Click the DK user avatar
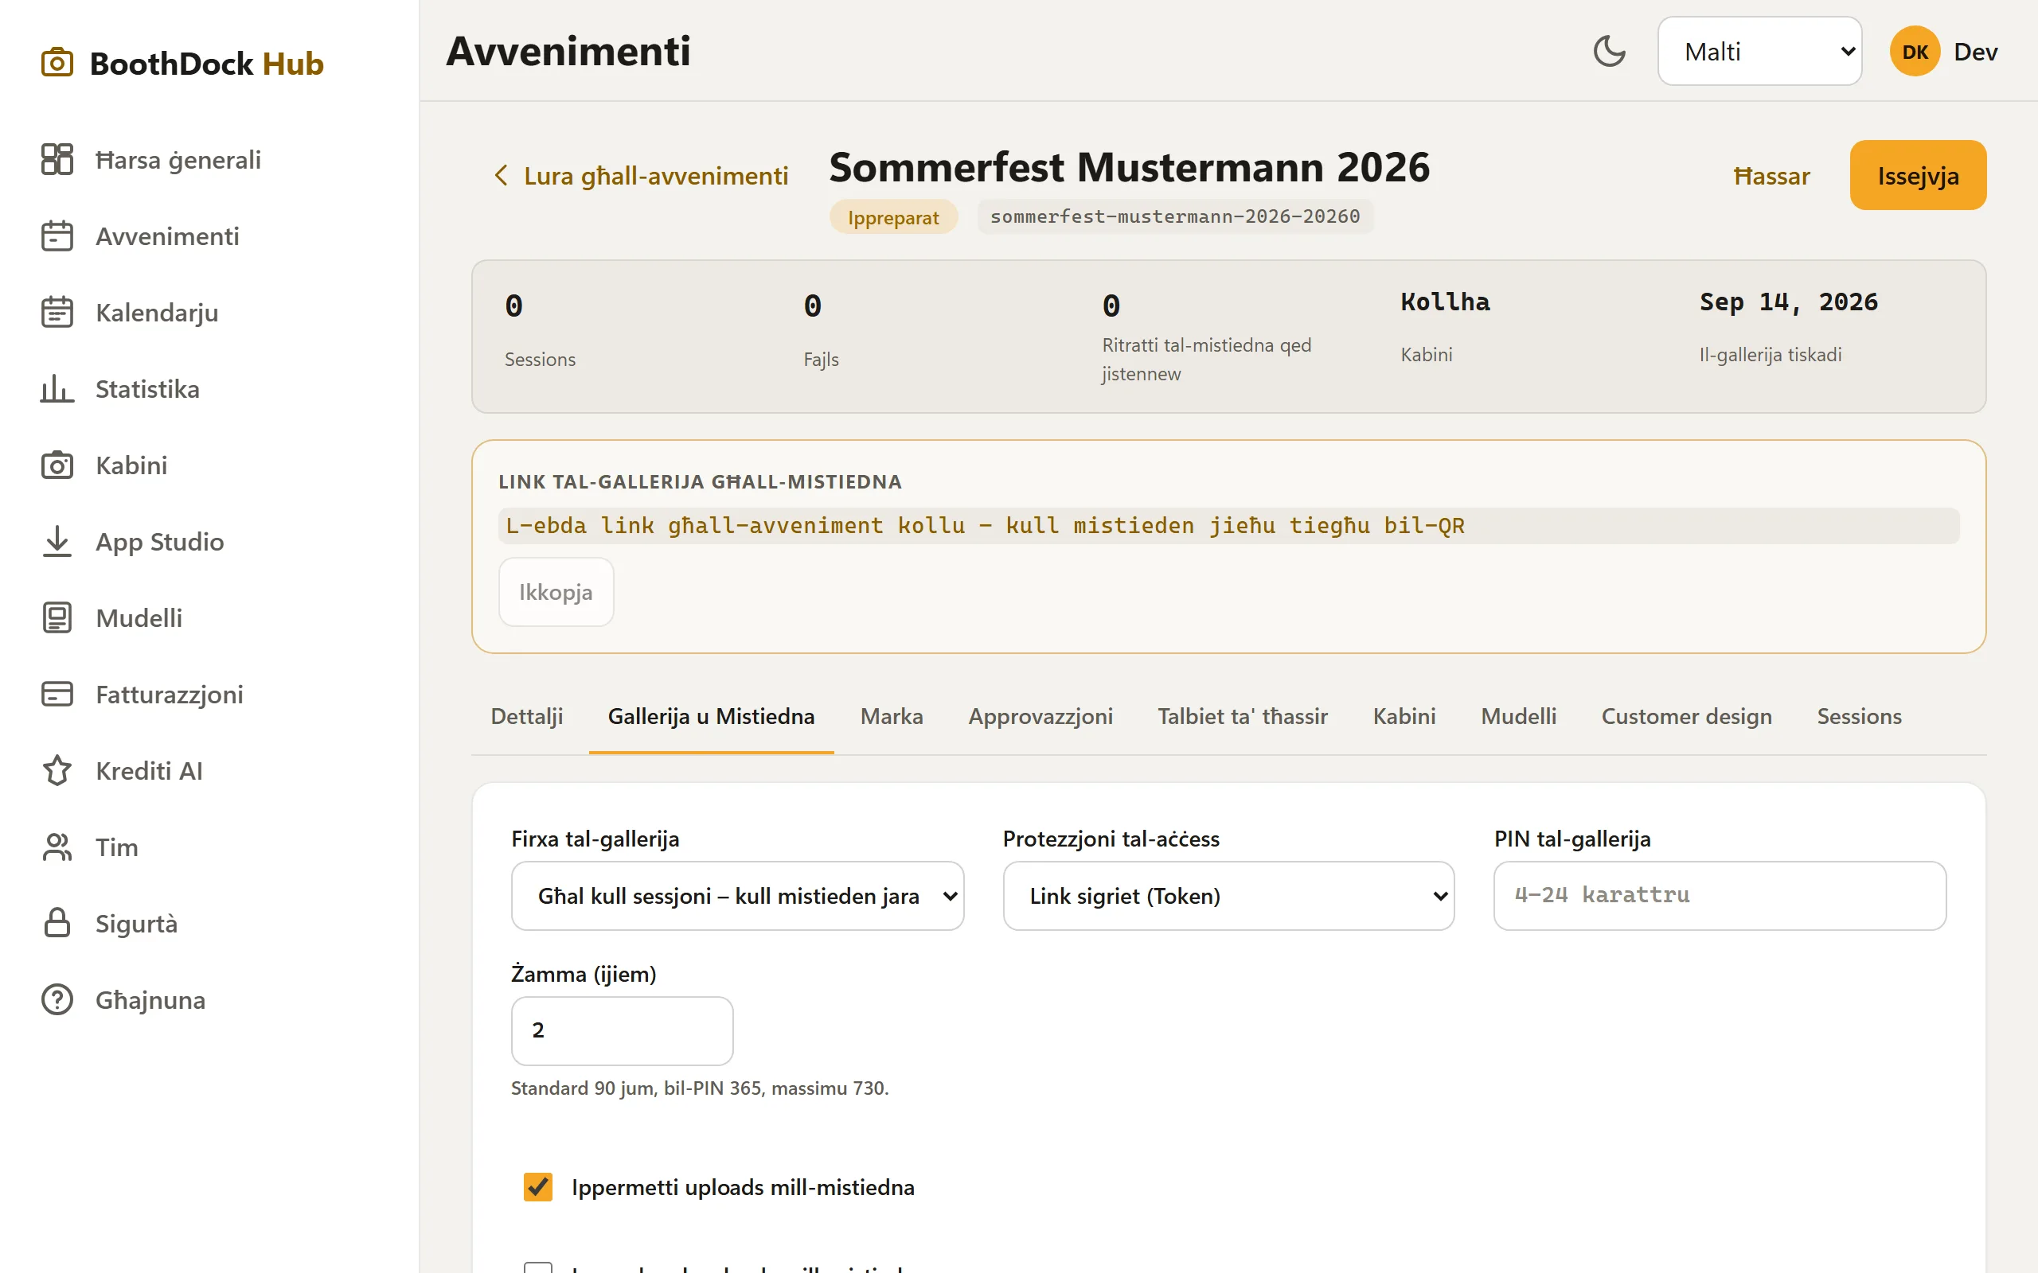 pyautogui.click(x=1914, y=52)
